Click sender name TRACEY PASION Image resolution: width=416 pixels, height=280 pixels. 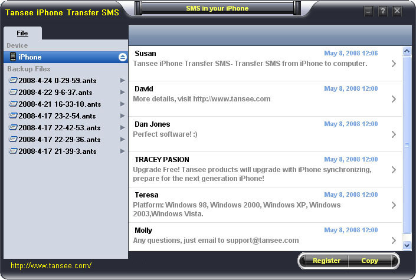162,159
